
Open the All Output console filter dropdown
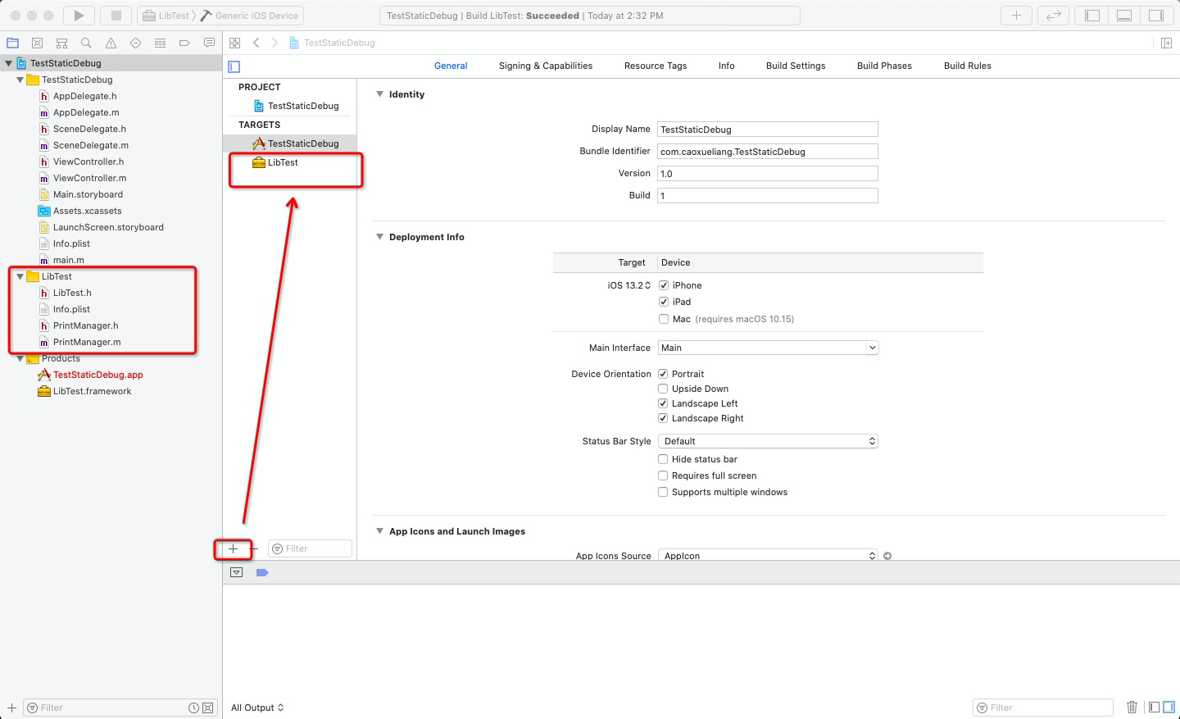257,708
